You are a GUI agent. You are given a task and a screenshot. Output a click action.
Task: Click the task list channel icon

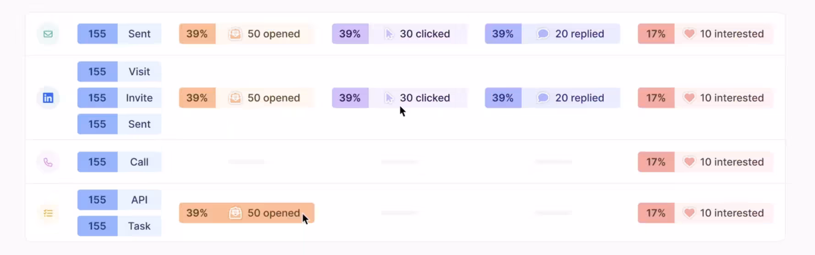tap(48, 213)
